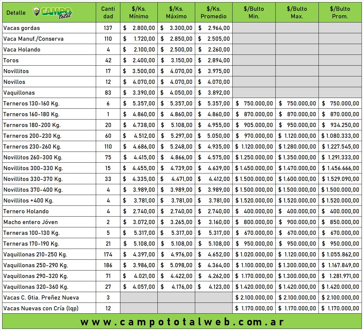Click the Vacas C. Gtia. Preñez Nueva label
The image size is (364, 331).
point(41,298)
